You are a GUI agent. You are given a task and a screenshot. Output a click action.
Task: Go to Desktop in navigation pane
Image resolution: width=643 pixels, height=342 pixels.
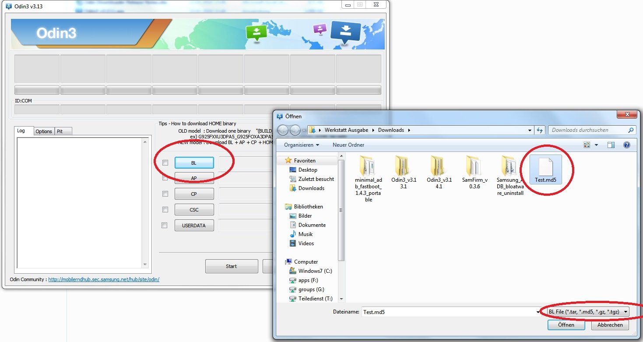coord(308,170)
